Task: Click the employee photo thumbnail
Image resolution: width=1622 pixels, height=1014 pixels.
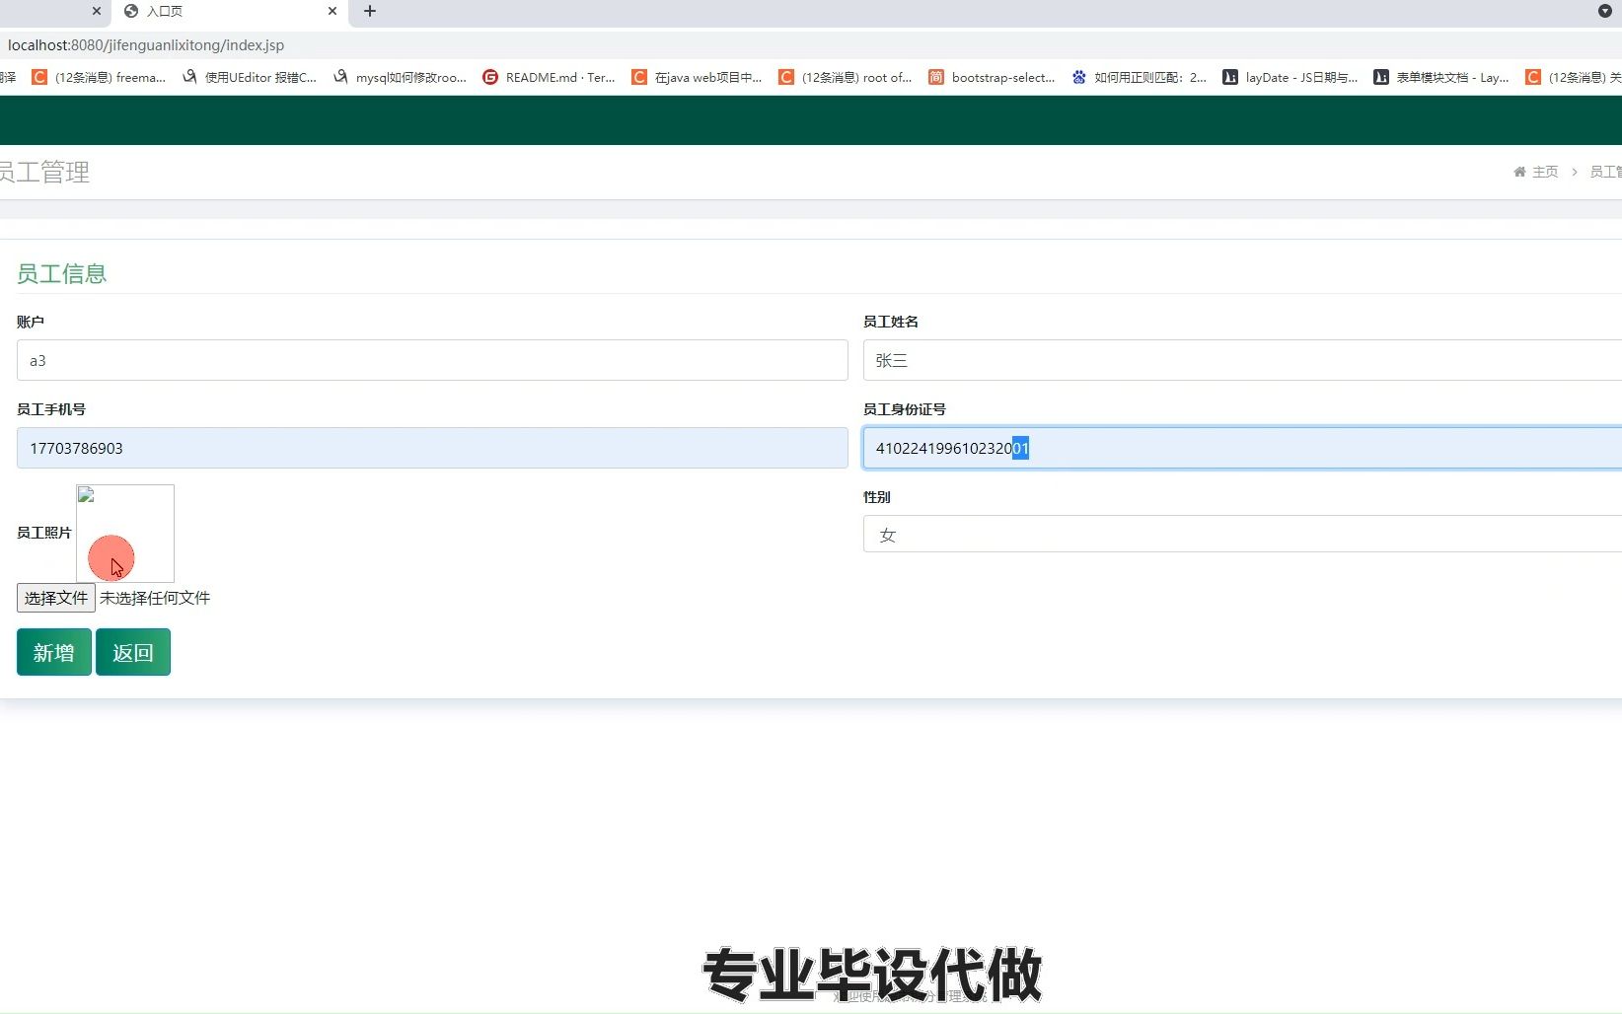Action: [x=124, y=533]
